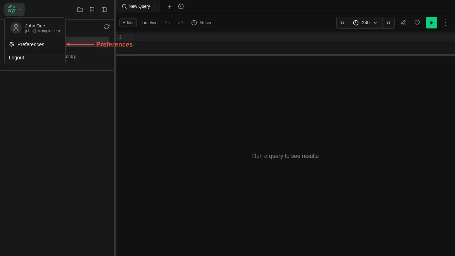
Task: Click the green run query button
Action: 432,23
